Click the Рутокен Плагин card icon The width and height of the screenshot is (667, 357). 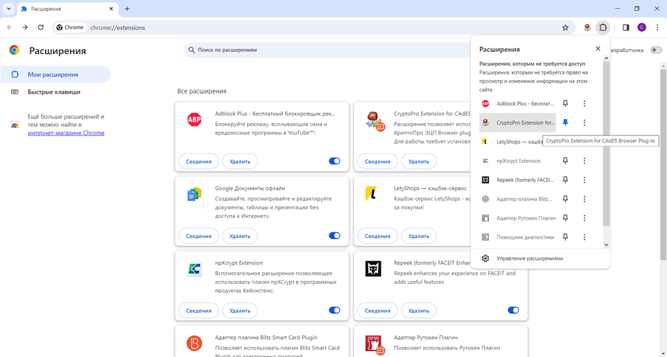tap(375, 344)
